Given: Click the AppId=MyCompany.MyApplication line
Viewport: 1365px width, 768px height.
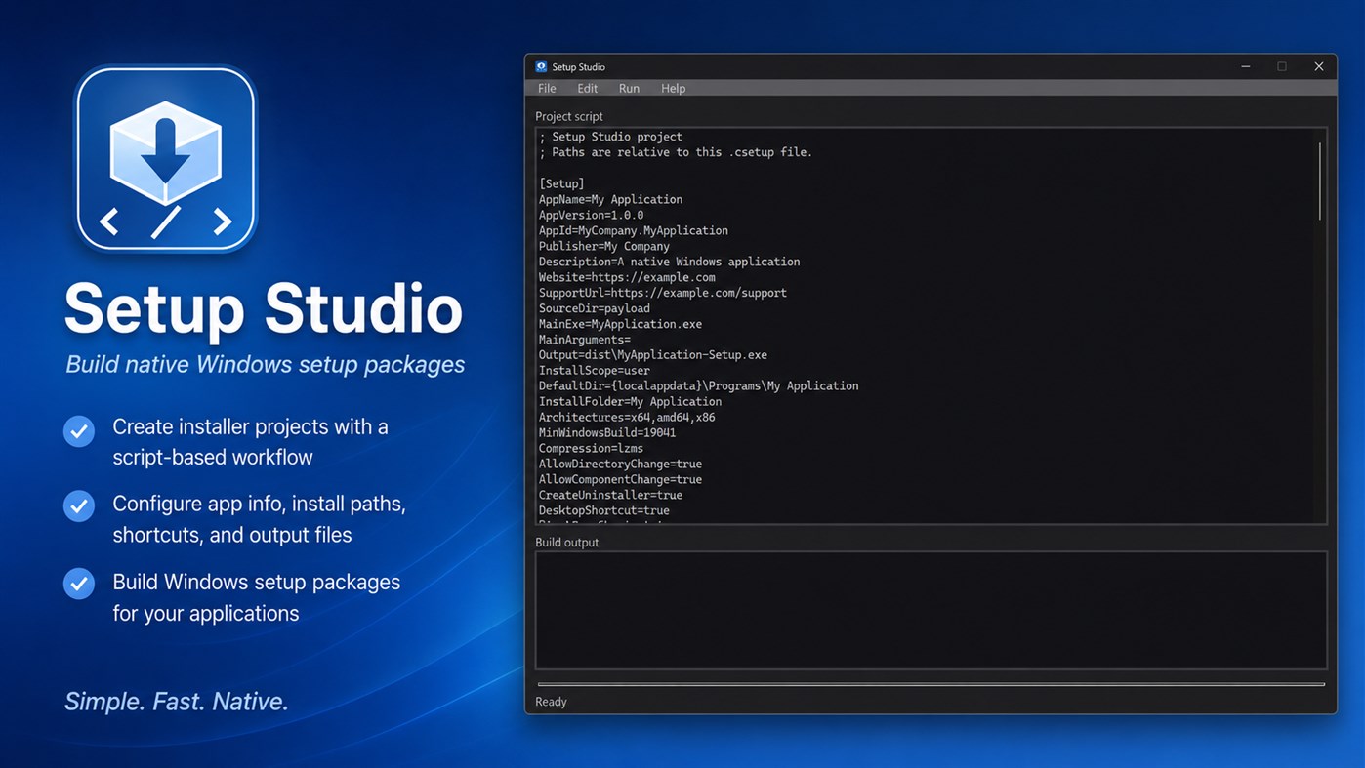Looking at the screenshot, I should click(x=634, y=230).
